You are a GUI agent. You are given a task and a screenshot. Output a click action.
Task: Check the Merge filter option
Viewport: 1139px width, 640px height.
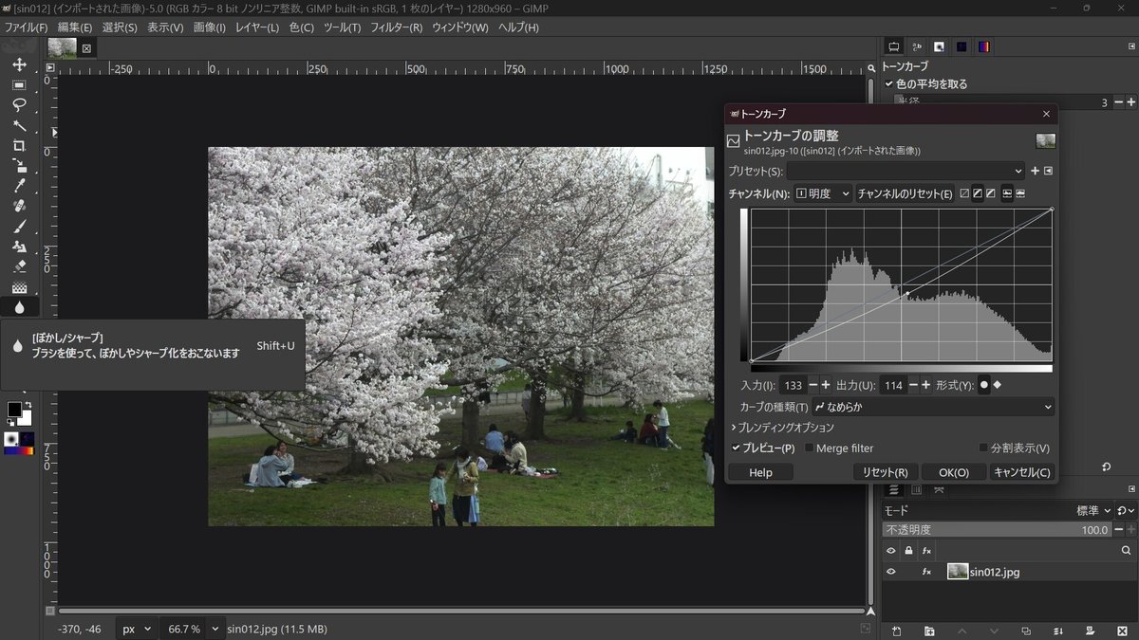(809, 448)
